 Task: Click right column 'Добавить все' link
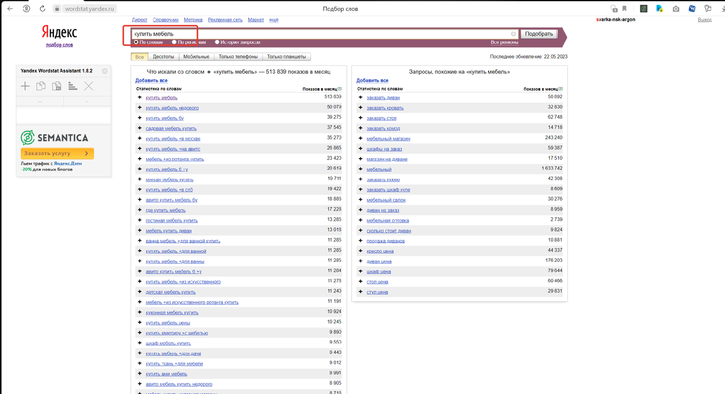(x=372, y=80)
